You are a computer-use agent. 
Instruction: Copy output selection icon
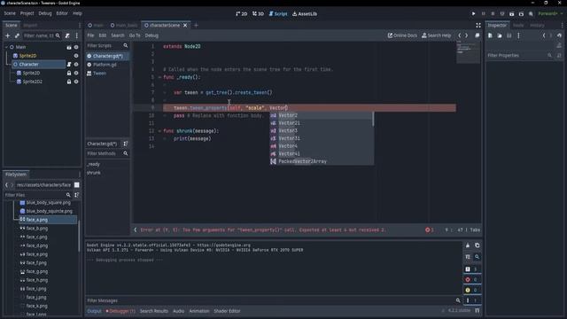477,245
